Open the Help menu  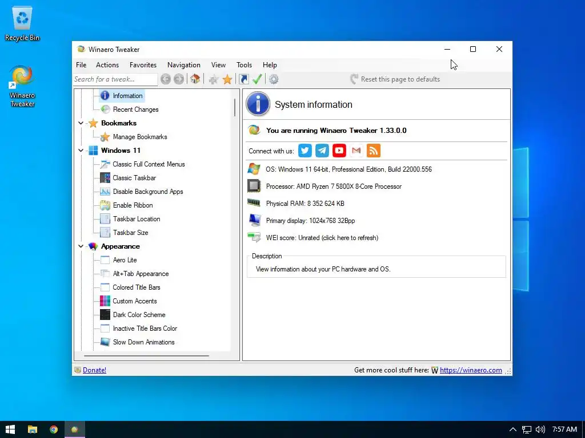pyautogui.click(x=270, y=65)
